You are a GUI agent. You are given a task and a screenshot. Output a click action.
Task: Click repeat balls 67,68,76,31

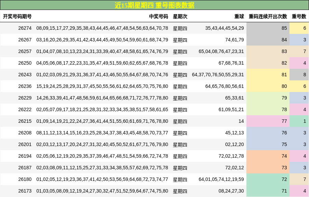pyautogui.click(x=231, y=63)
